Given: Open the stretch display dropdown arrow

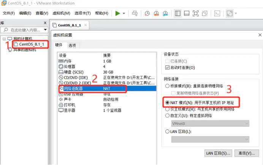Looking at the screenshot, I should click(x=236, y=13).
